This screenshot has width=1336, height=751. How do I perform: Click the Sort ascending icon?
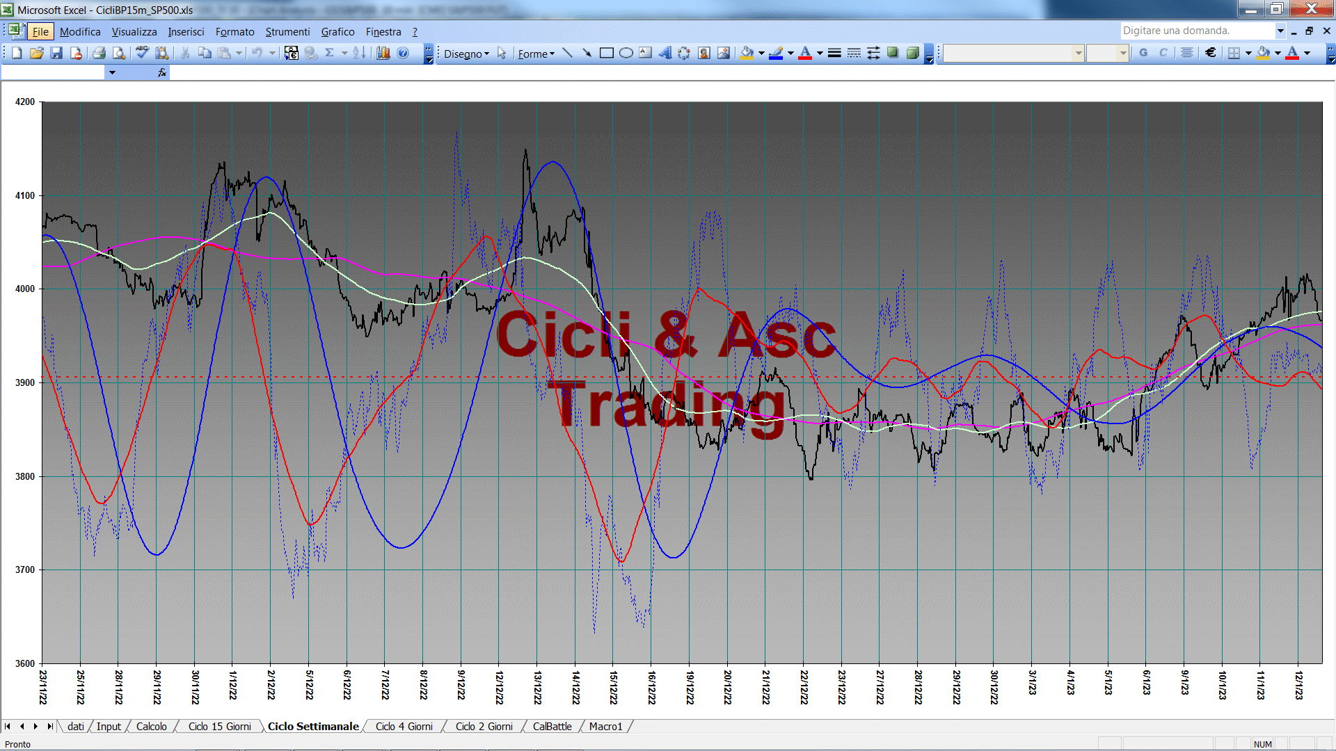click(x=359, y=53)
